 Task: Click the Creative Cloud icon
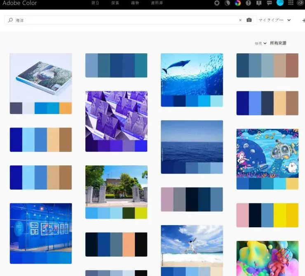click(x=301, y=3)
